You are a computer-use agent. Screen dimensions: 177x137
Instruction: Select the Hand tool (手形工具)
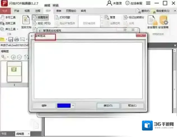(8, 17)
